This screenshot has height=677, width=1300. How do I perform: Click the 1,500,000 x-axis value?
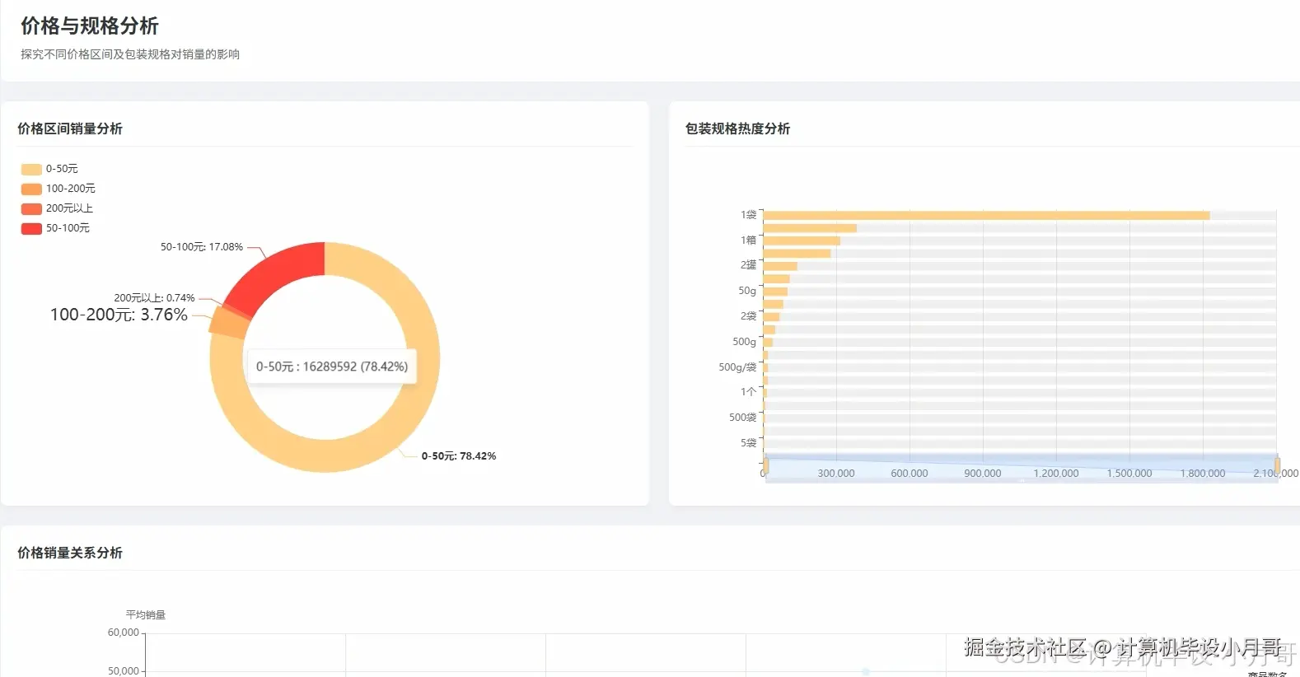[1129, 474]
